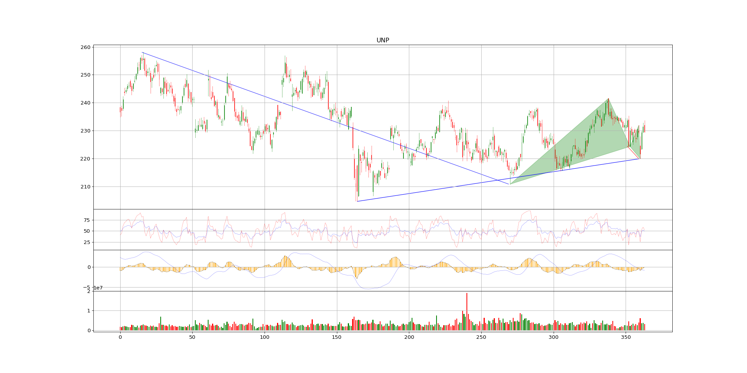The width and height of the screenshot is (747, 373).
Task: Click the 260 price axis label
Action: coord(86,47)
